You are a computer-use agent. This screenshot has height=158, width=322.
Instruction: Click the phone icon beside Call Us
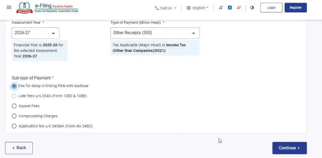point(157,8)
